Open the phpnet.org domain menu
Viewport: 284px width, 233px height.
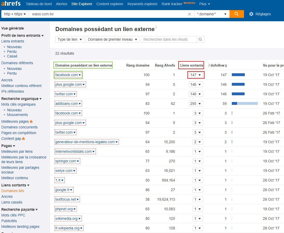(66, 209)
